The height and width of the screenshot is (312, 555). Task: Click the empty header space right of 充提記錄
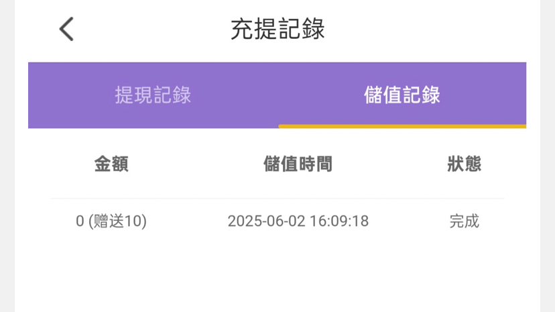429,30
